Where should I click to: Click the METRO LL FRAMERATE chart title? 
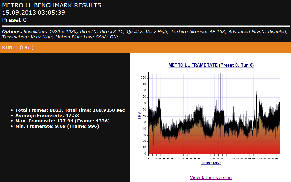click(x=211, y=65)
